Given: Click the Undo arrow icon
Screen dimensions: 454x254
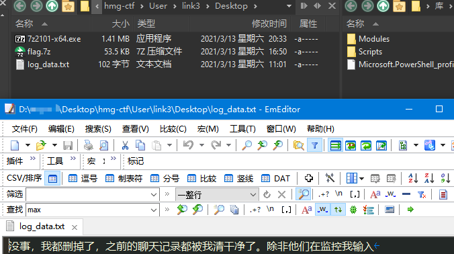Looking at the screenshot, I should tap(188, 145).
